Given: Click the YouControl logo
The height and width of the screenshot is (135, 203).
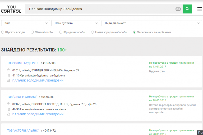Looking at the screenshot, I should coord(11,9).
